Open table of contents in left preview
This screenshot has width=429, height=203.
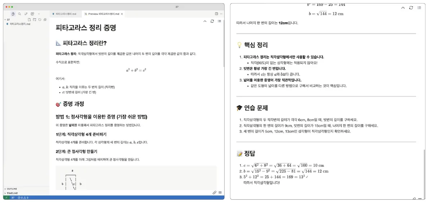(219, 21)
